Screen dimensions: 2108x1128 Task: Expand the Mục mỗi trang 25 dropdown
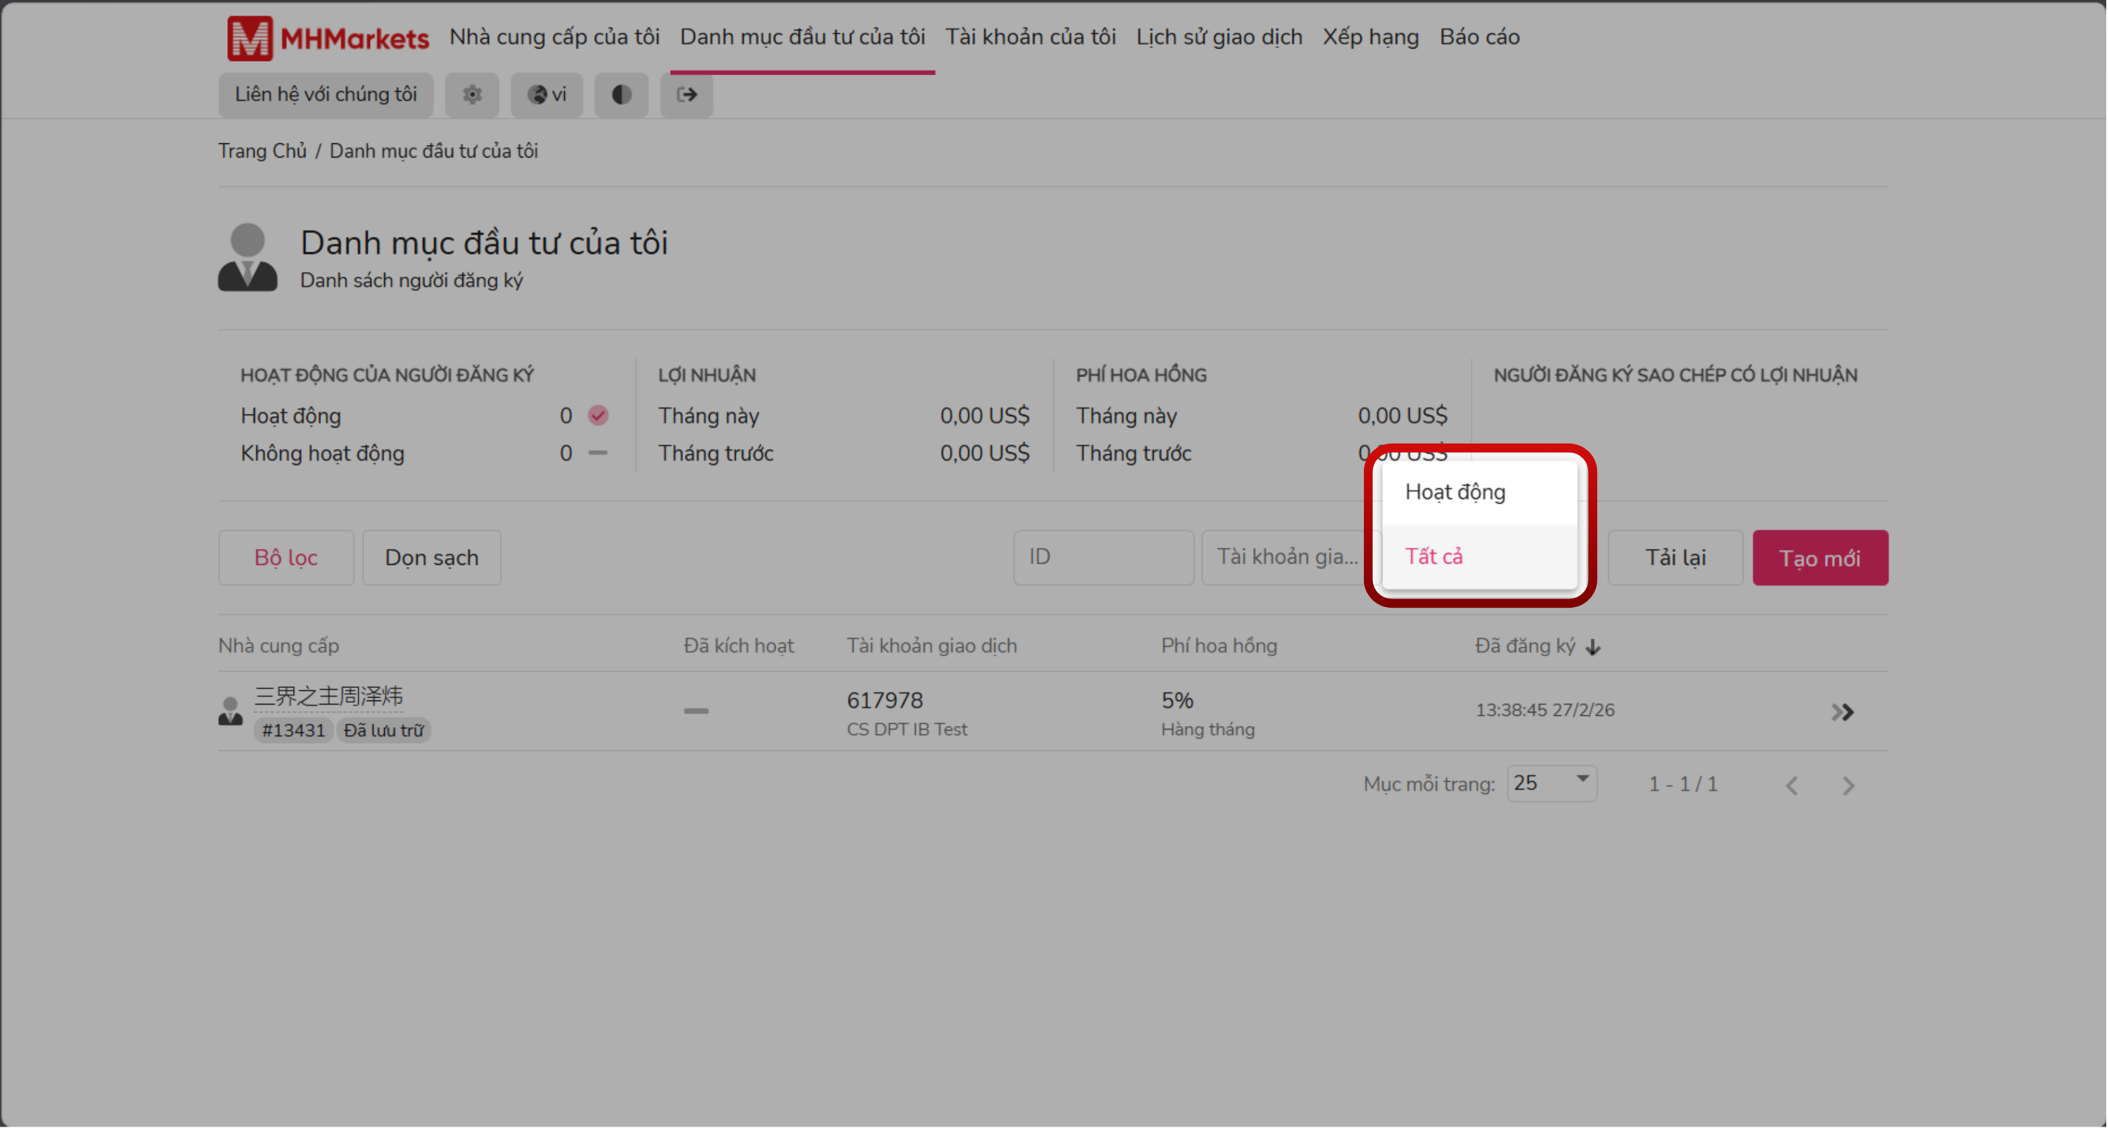pos(1552,783)
